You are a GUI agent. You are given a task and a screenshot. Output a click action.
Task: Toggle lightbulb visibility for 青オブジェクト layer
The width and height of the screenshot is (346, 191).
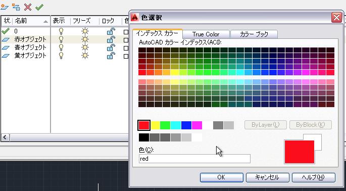61,47
